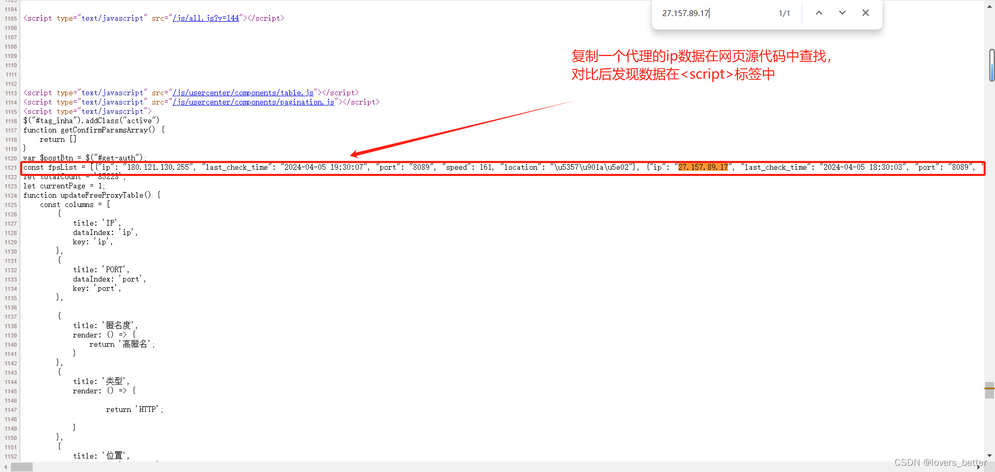995x472 pixels.
Task: Open the table.js script link
Action: pyautogui.click(x=243, y=93)
